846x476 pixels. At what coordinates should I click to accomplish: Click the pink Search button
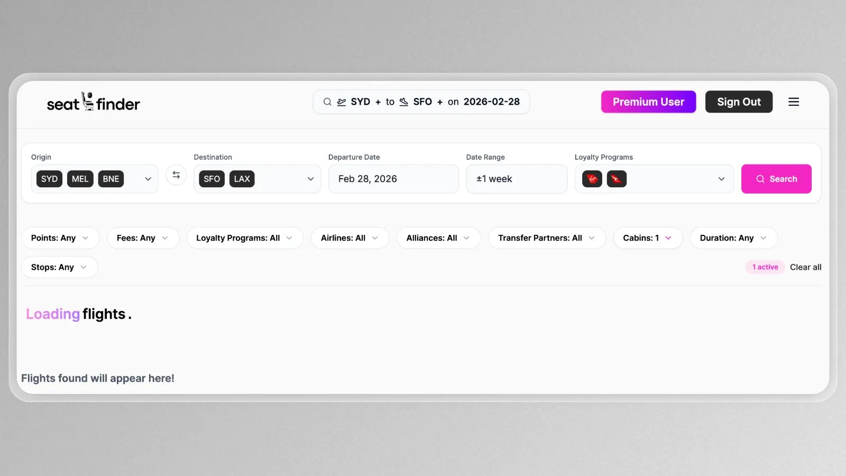coord(776,179)
